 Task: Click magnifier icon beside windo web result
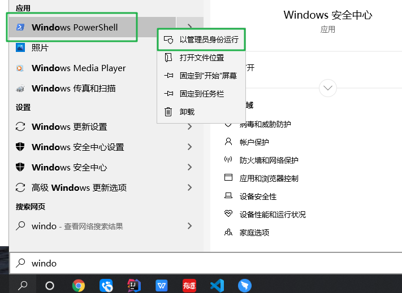(x=20, y=226)
